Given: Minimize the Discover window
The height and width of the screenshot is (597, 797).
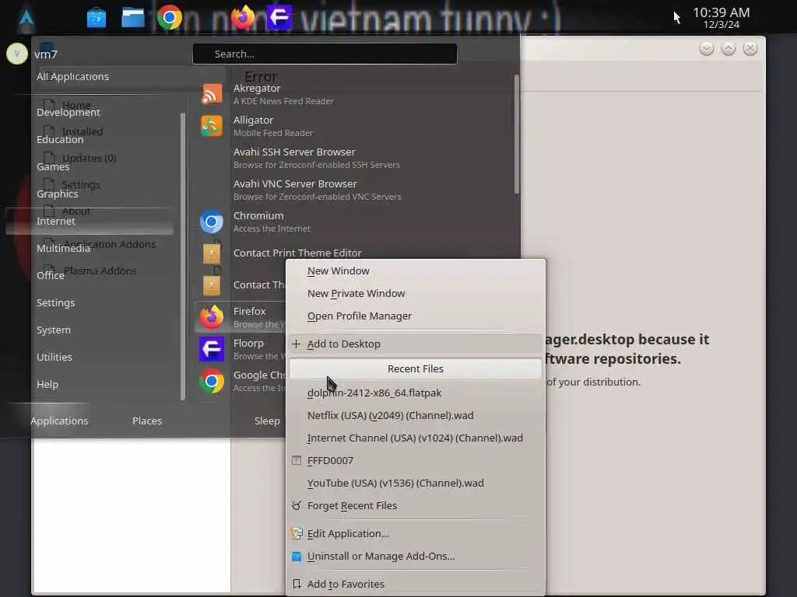Looking at the screenshot, I should (x=707, y=49).
